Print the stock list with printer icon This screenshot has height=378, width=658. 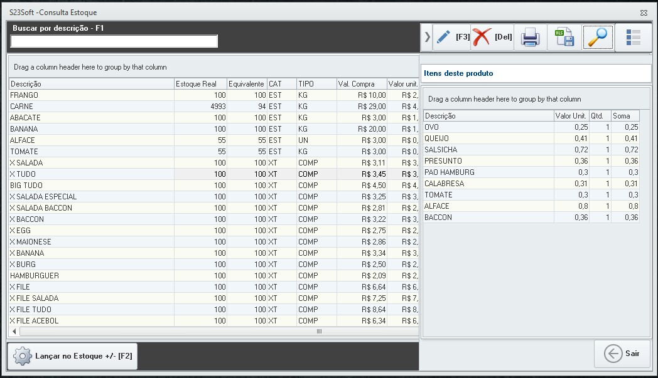(x=531, y=38)
